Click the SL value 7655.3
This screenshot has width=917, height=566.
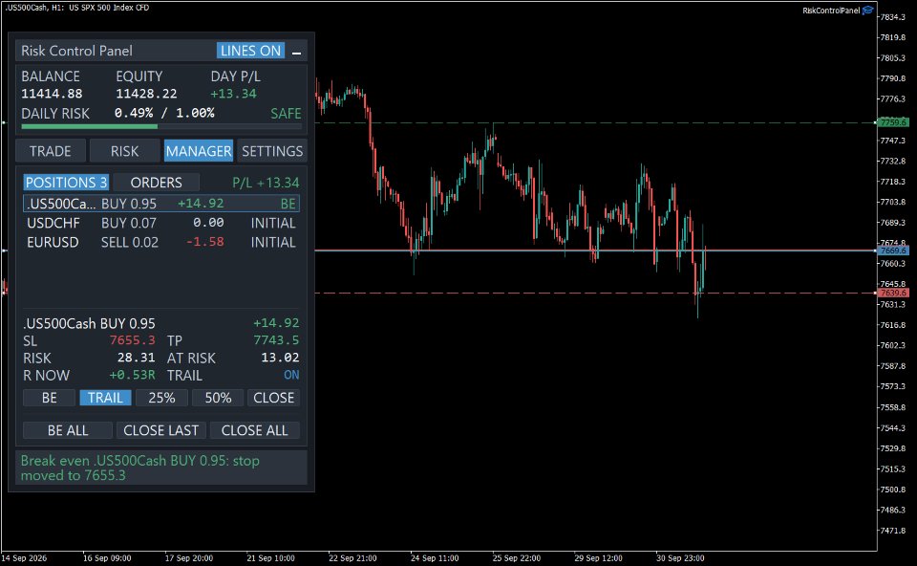(132, 340)
